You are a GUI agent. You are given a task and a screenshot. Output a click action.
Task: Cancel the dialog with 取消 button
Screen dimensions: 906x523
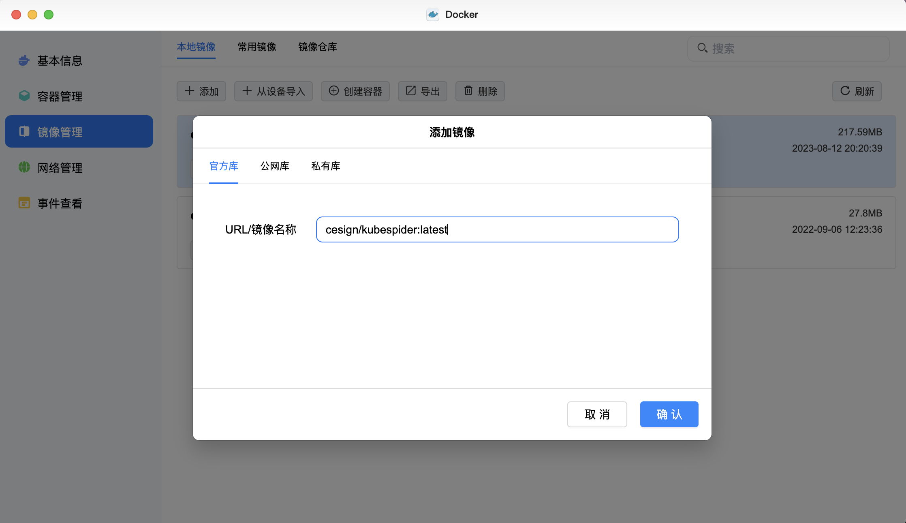[597, 414]
